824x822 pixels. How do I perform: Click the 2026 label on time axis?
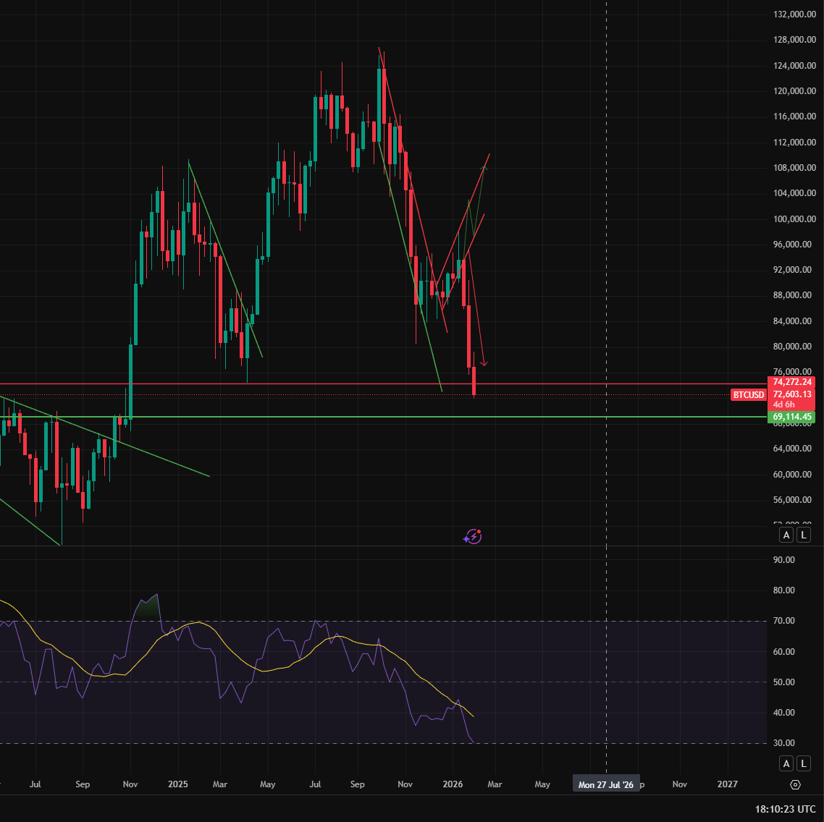coord(453,784)
